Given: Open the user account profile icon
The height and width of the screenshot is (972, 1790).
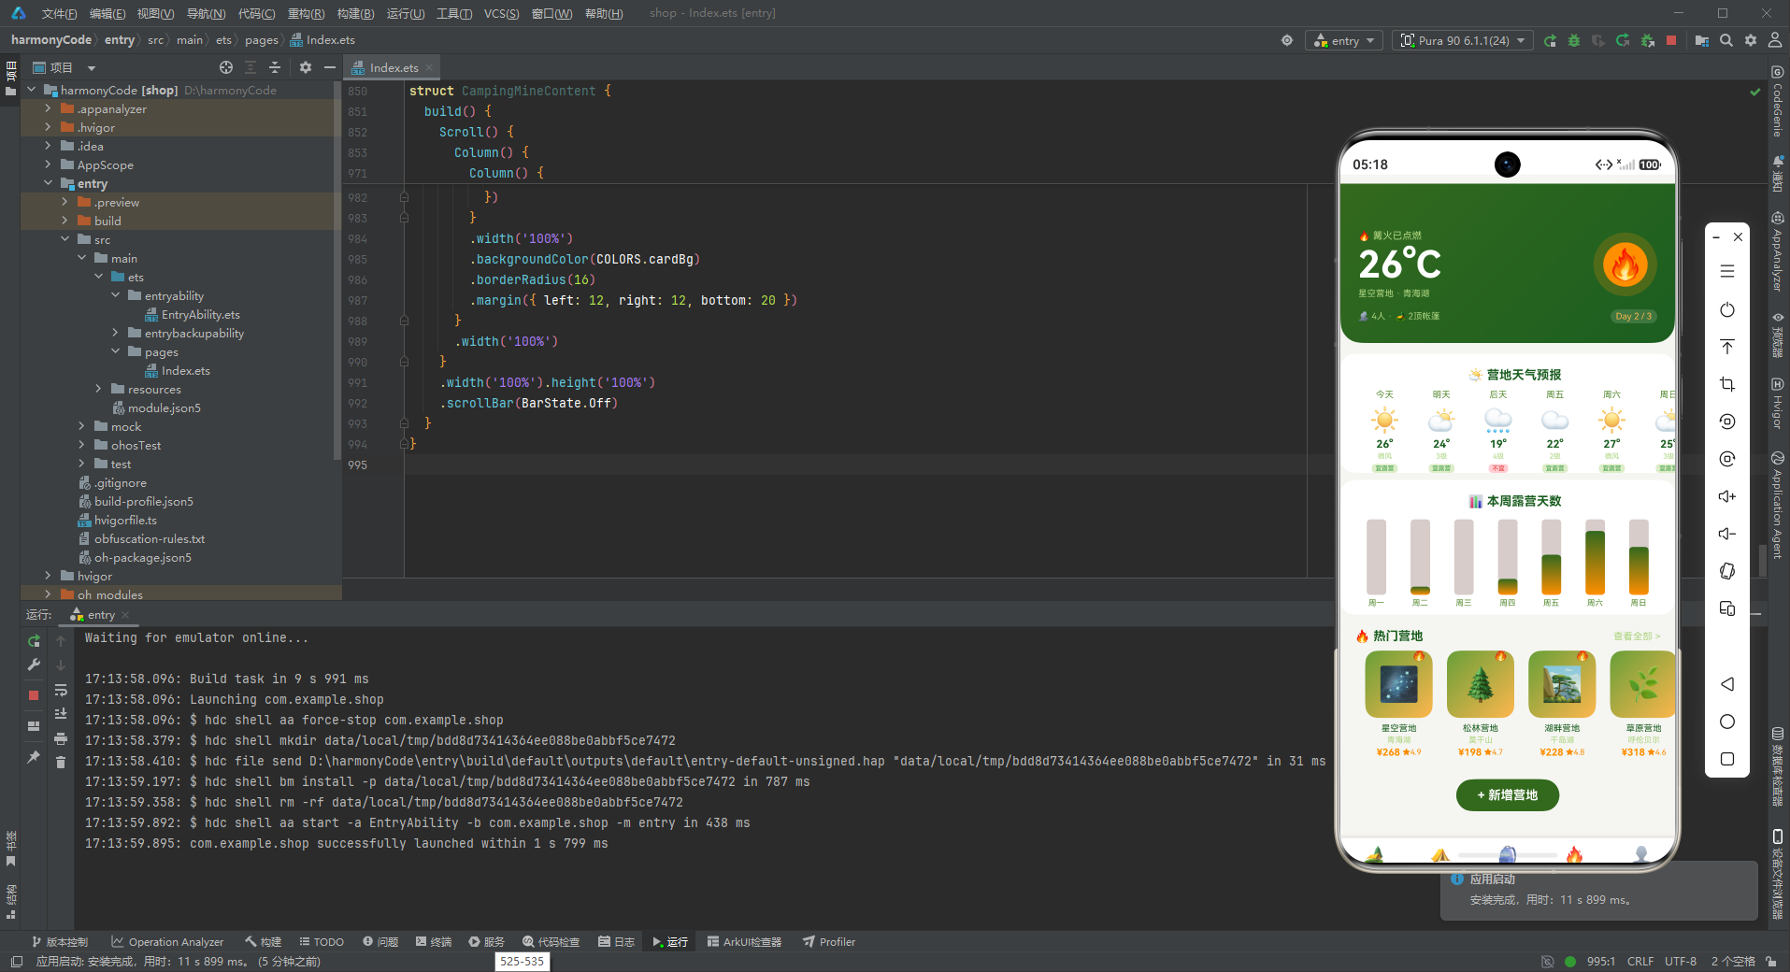Looking at the screenshot, I should point(1775,40).
